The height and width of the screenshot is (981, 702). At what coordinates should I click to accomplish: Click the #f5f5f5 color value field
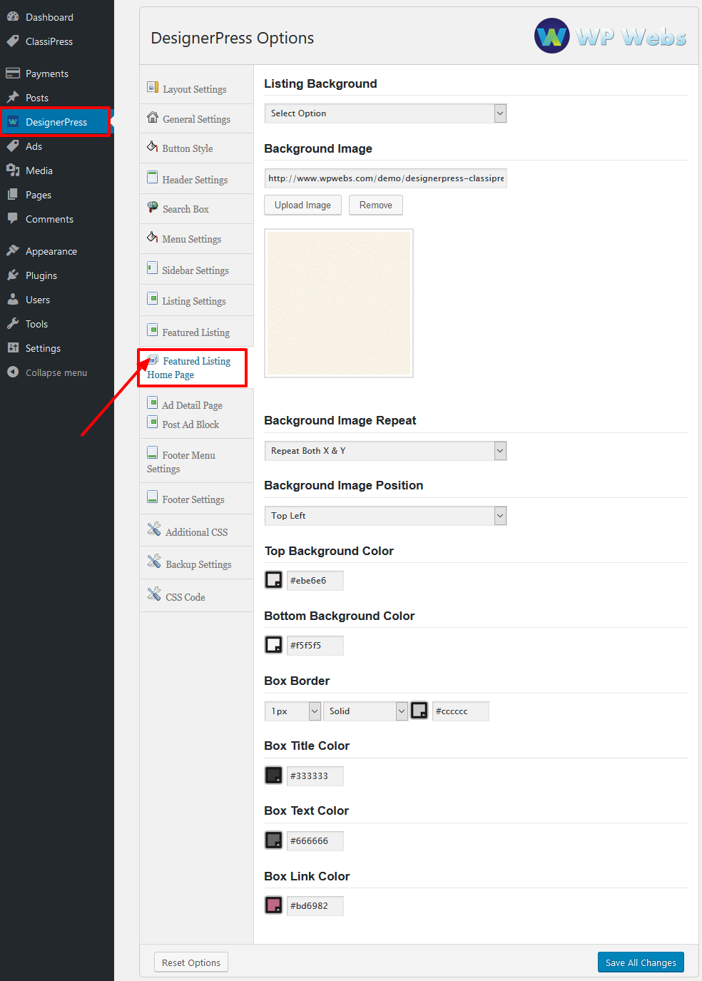(315, 646)
